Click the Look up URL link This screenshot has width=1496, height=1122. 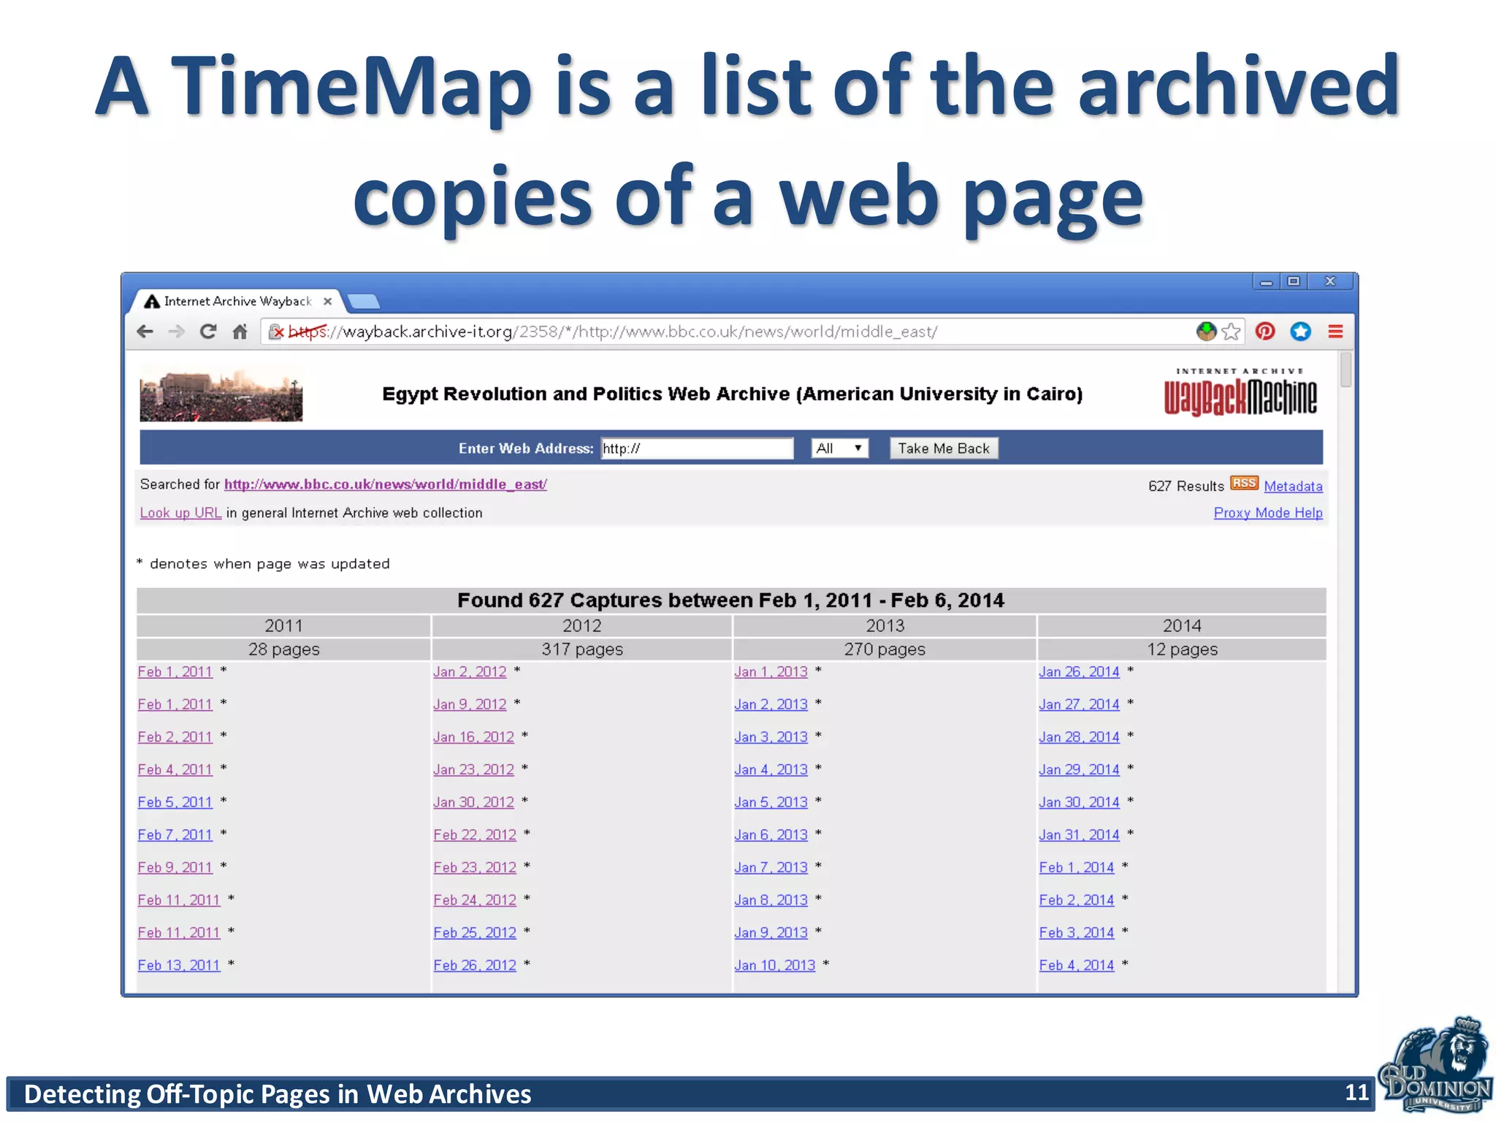(x=180, y=513)
